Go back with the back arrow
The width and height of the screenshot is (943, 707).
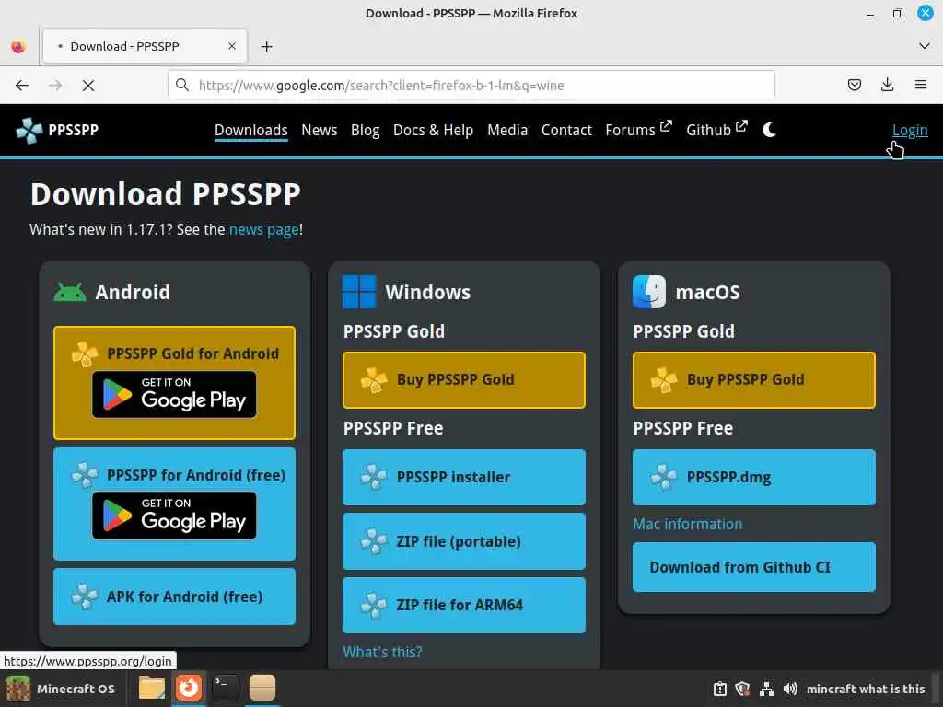point(22,86)
